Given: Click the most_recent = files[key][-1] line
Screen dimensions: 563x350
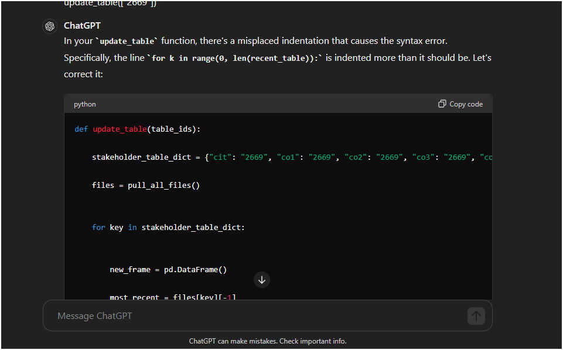Looking at the screenshot, I should tap(173, 297).
